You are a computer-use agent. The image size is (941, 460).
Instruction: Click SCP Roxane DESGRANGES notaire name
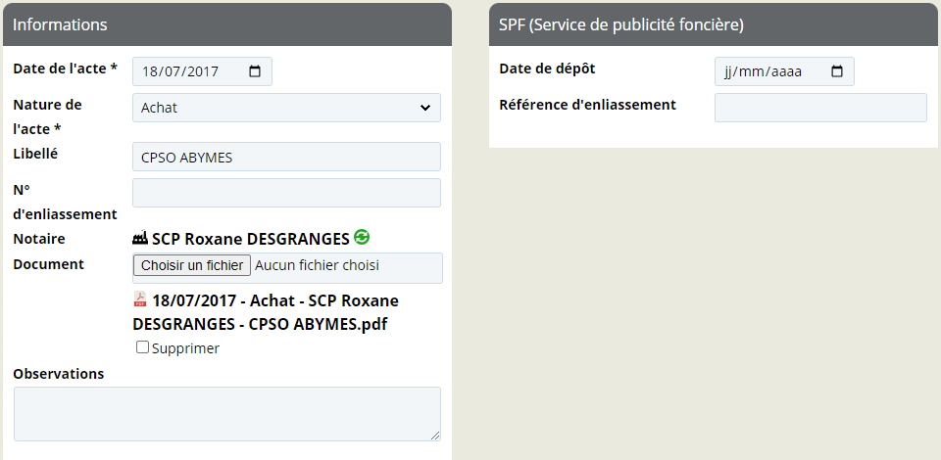click(250, 239)
